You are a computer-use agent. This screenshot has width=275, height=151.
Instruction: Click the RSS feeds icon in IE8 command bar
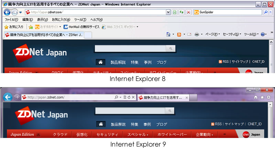click(179, 34)
